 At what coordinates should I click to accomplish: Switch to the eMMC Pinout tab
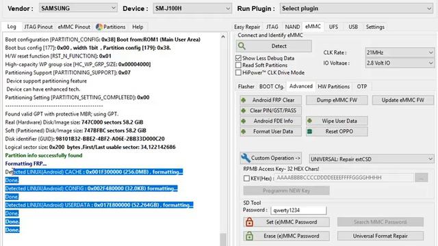point(74,27)
